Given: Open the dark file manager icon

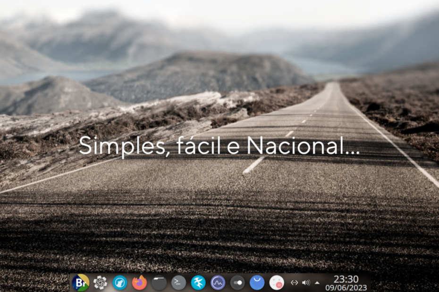Looking at the screenshot, I should point(159,283).
